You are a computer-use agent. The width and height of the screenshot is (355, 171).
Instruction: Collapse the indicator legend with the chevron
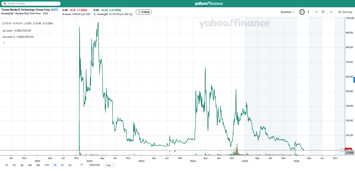[4, 43]
